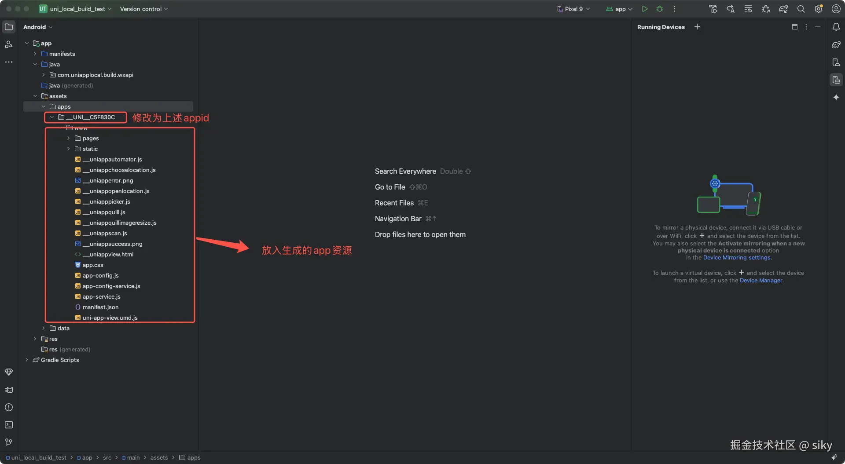Expand the manifests folder
The height and width of the screenshot is (464, 845).
35,54
